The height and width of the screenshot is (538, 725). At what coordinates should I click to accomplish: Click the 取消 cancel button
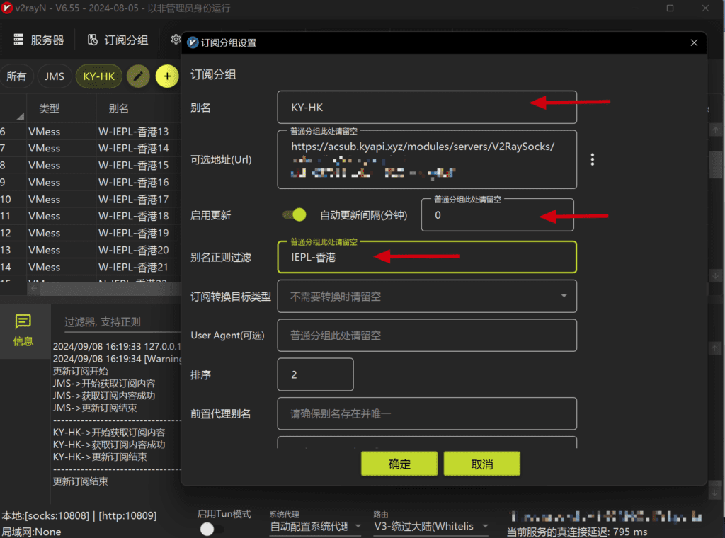(481, 464)
